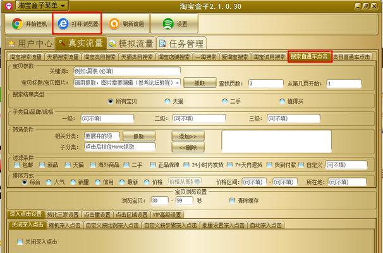The image size is (383, 253).
Task: Click the star icon on 用户中心 tab
Action: coord(11,44)
